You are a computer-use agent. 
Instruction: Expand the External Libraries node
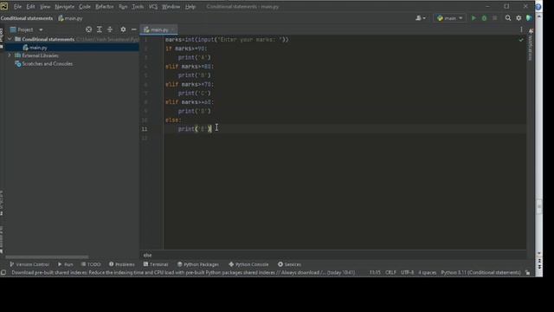(x=10, y=55)
